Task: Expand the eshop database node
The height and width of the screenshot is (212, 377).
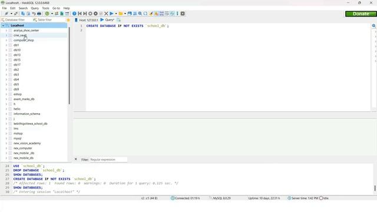Action: [6, 94]
